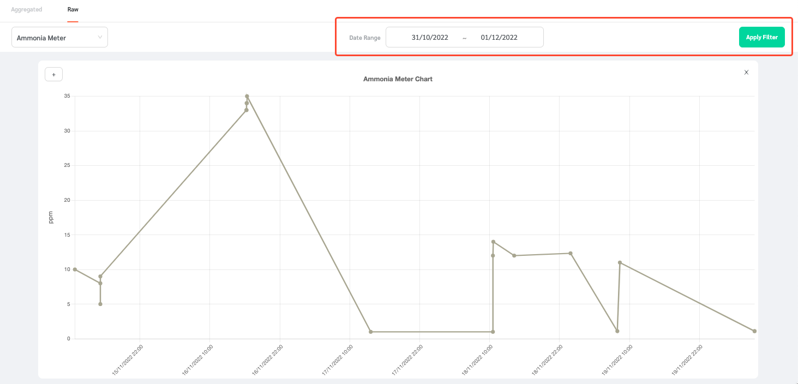Select the last data point on the chart
Screen dimensions: 798x384
[754, 331]
